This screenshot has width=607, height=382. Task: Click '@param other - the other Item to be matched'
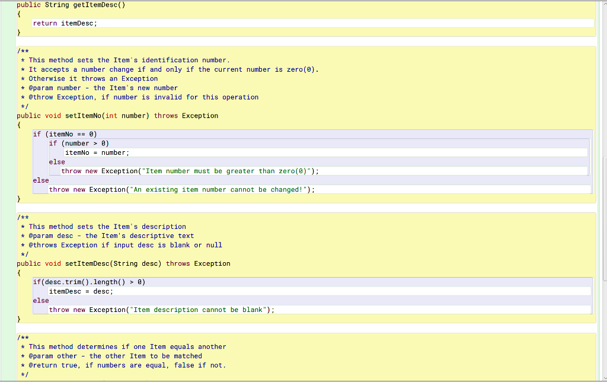coord(116,356)
